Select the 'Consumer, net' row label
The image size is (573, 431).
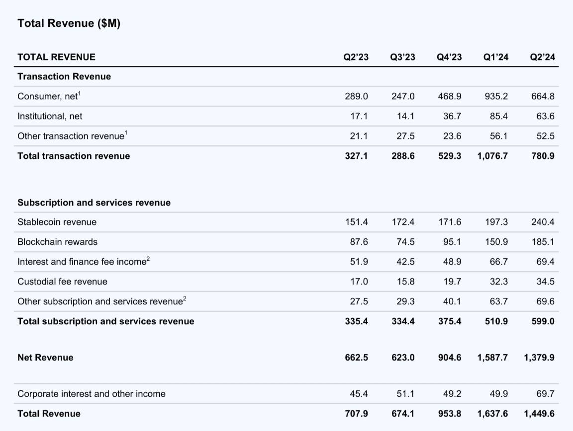coord(49,96)
